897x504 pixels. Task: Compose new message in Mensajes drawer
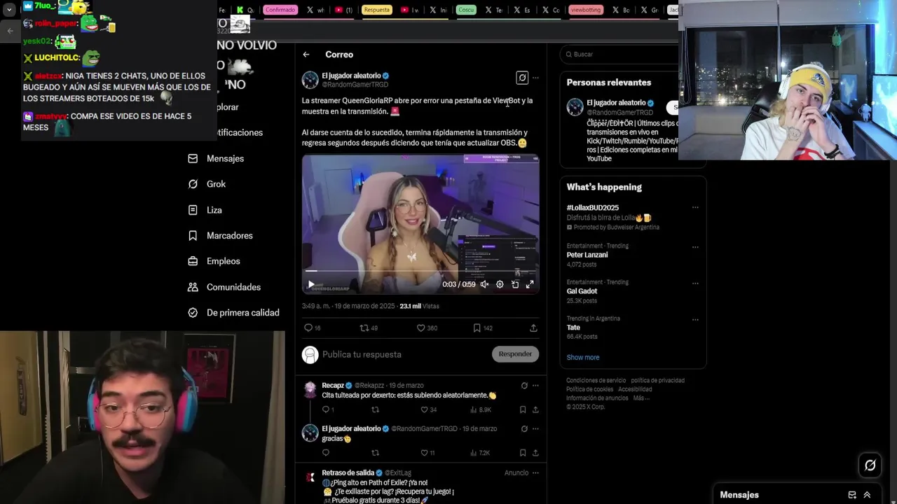[852, 495]
